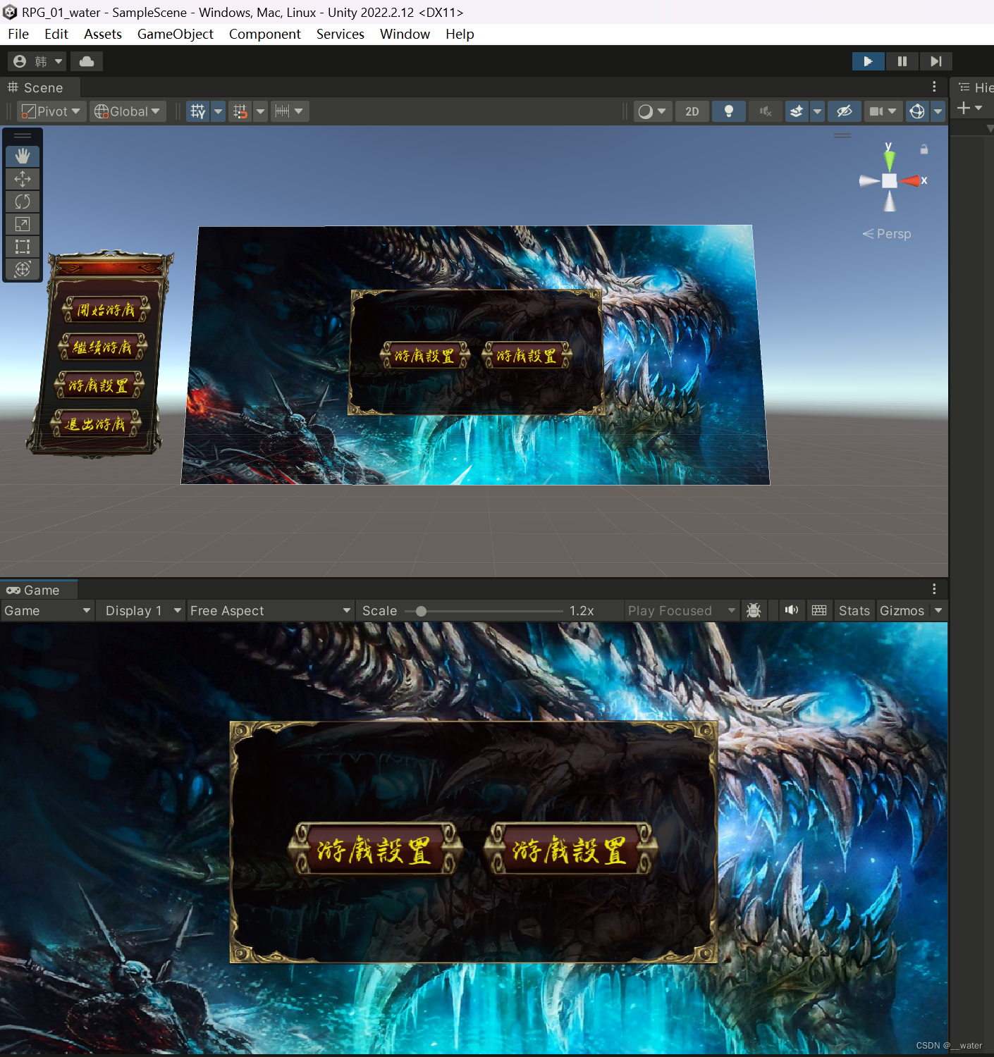Open the Hierarchy tab
This screenshot has width=994, height=1057.
975,87
